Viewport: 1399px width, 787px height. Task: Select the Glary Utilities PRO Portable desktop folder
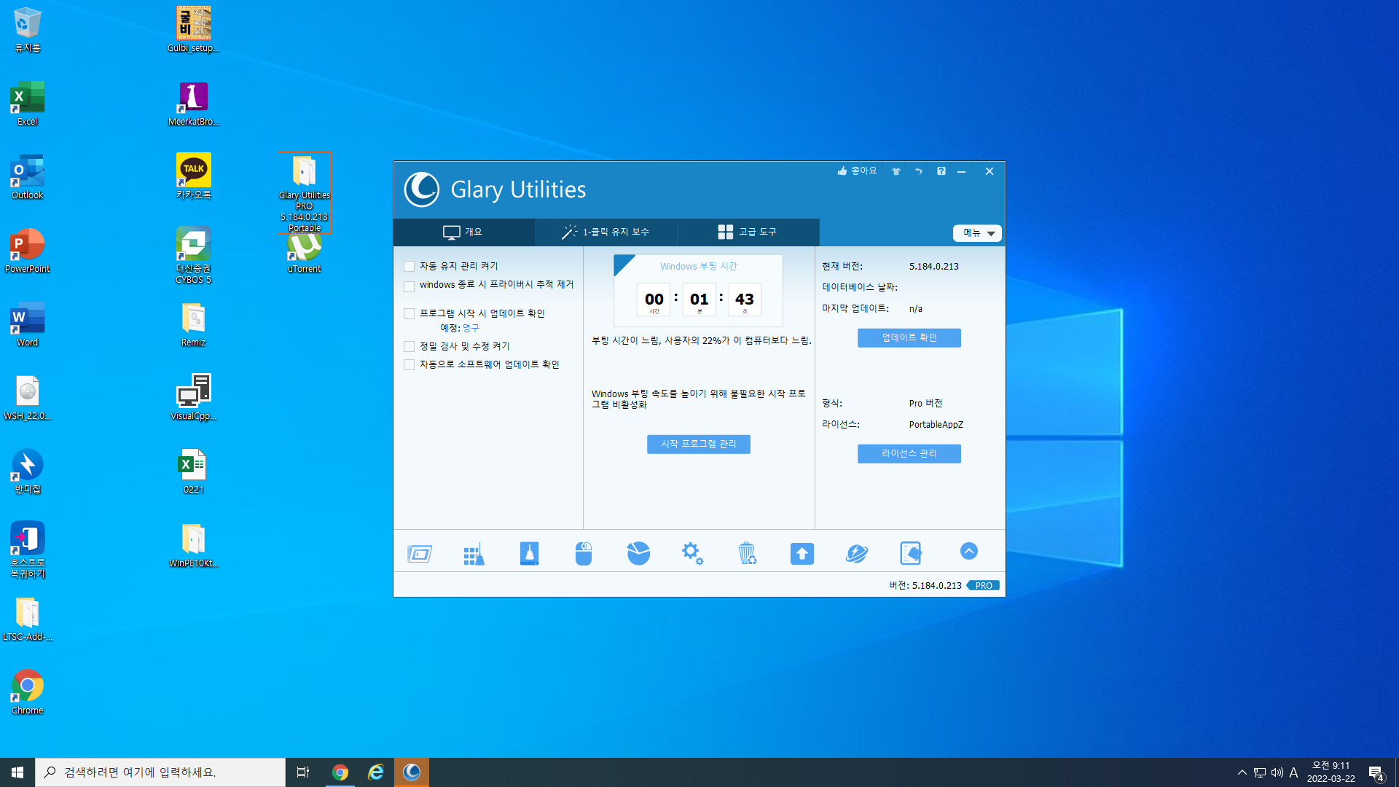tap(305, 193)
